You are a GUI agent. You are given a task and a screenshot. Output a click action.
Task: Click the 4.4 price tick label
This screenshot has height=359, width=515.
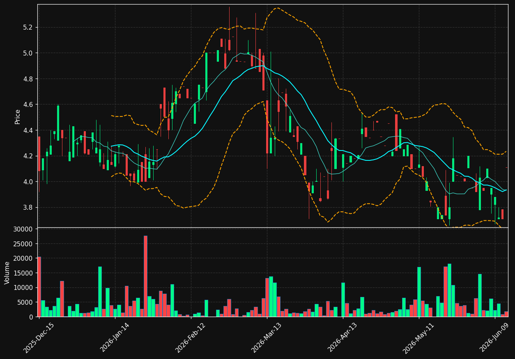click(28, 130)
